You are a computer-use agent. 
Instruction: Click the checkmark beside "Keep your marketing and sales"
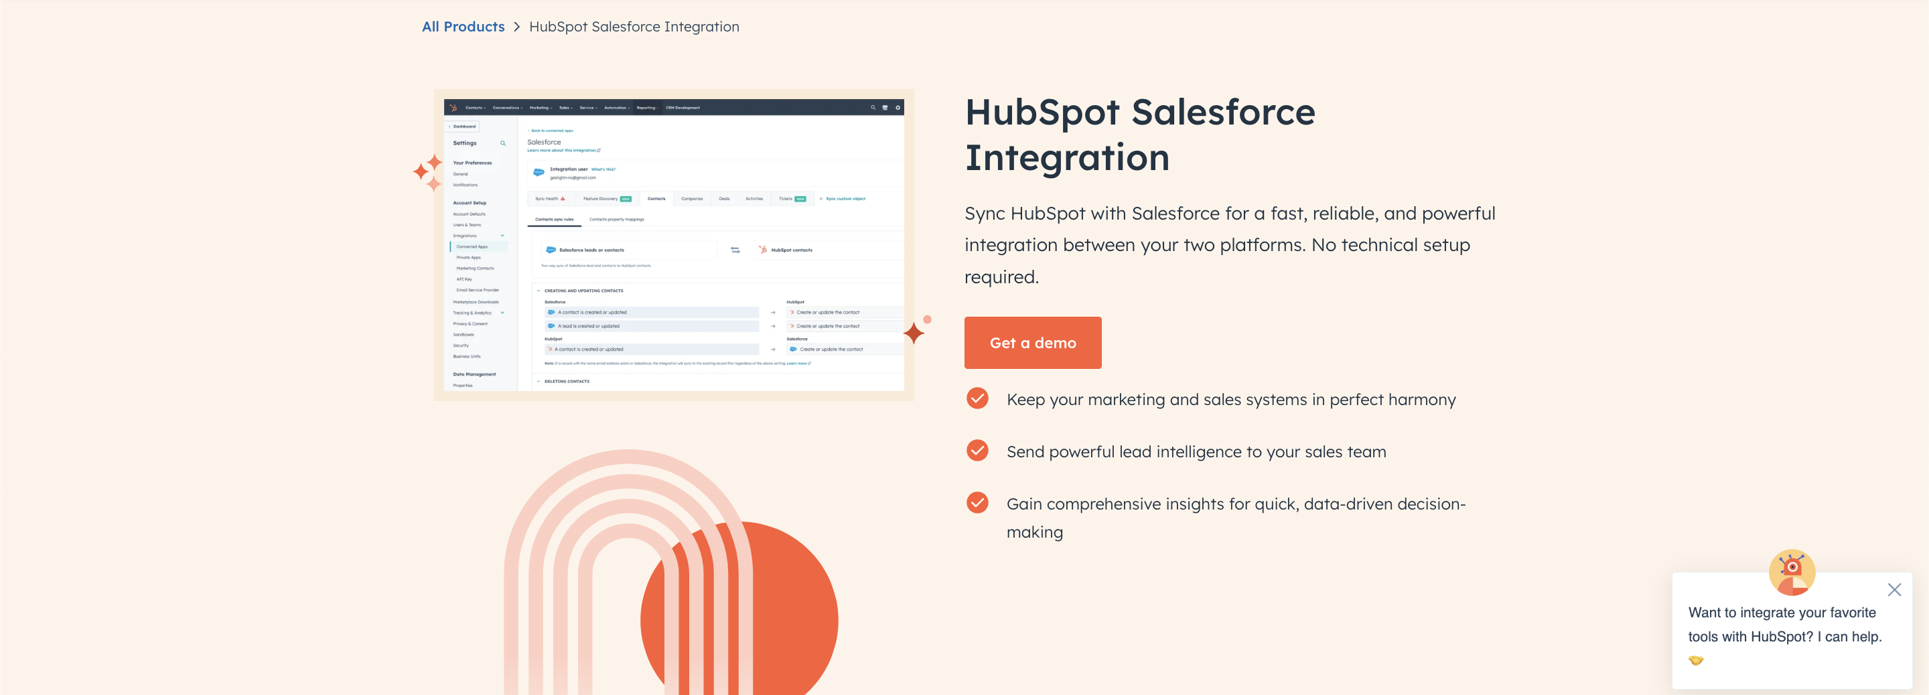coord(977,398)
